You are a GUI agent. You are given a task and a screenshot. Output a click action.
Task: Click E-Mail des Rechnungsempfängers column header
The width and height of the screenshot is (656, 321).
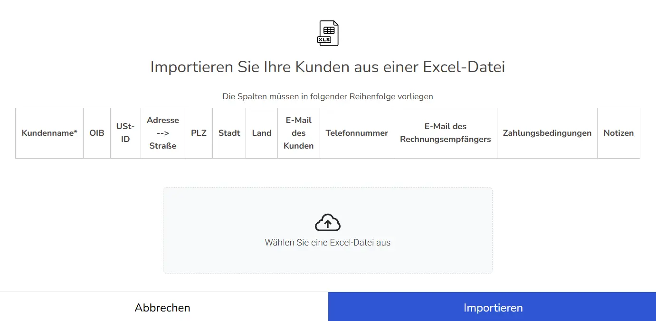point(446,133)
